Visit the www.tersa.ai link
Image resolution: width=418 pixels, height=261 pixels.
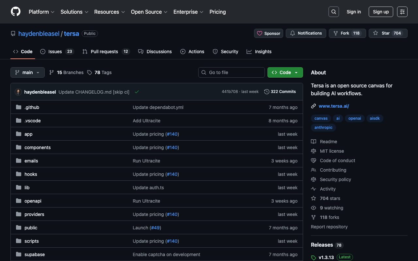(x=334, y=106)
